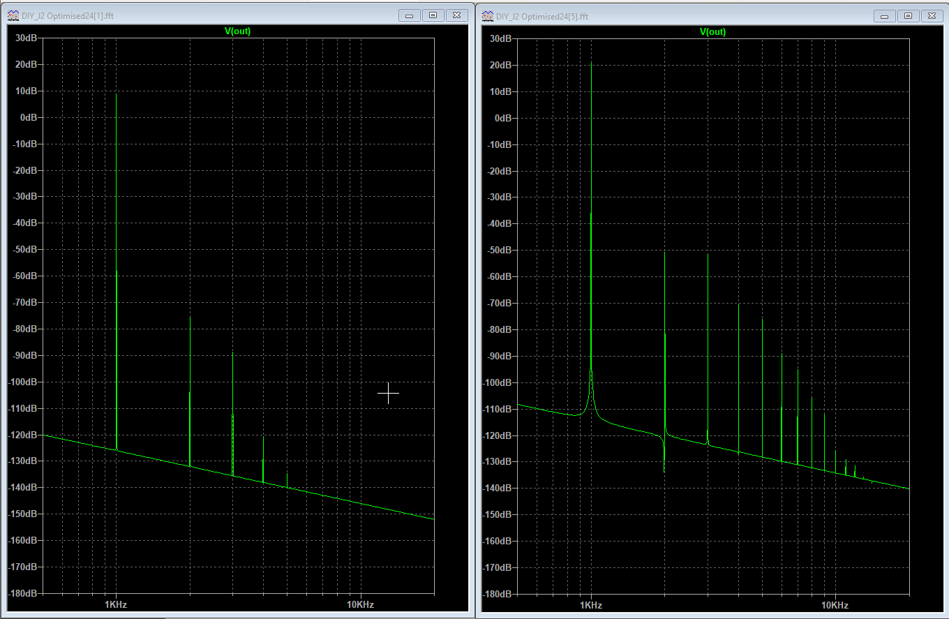Click the -110dB axis label in the [5].fft plot
The image size is (949, 619).
point(498,408)
